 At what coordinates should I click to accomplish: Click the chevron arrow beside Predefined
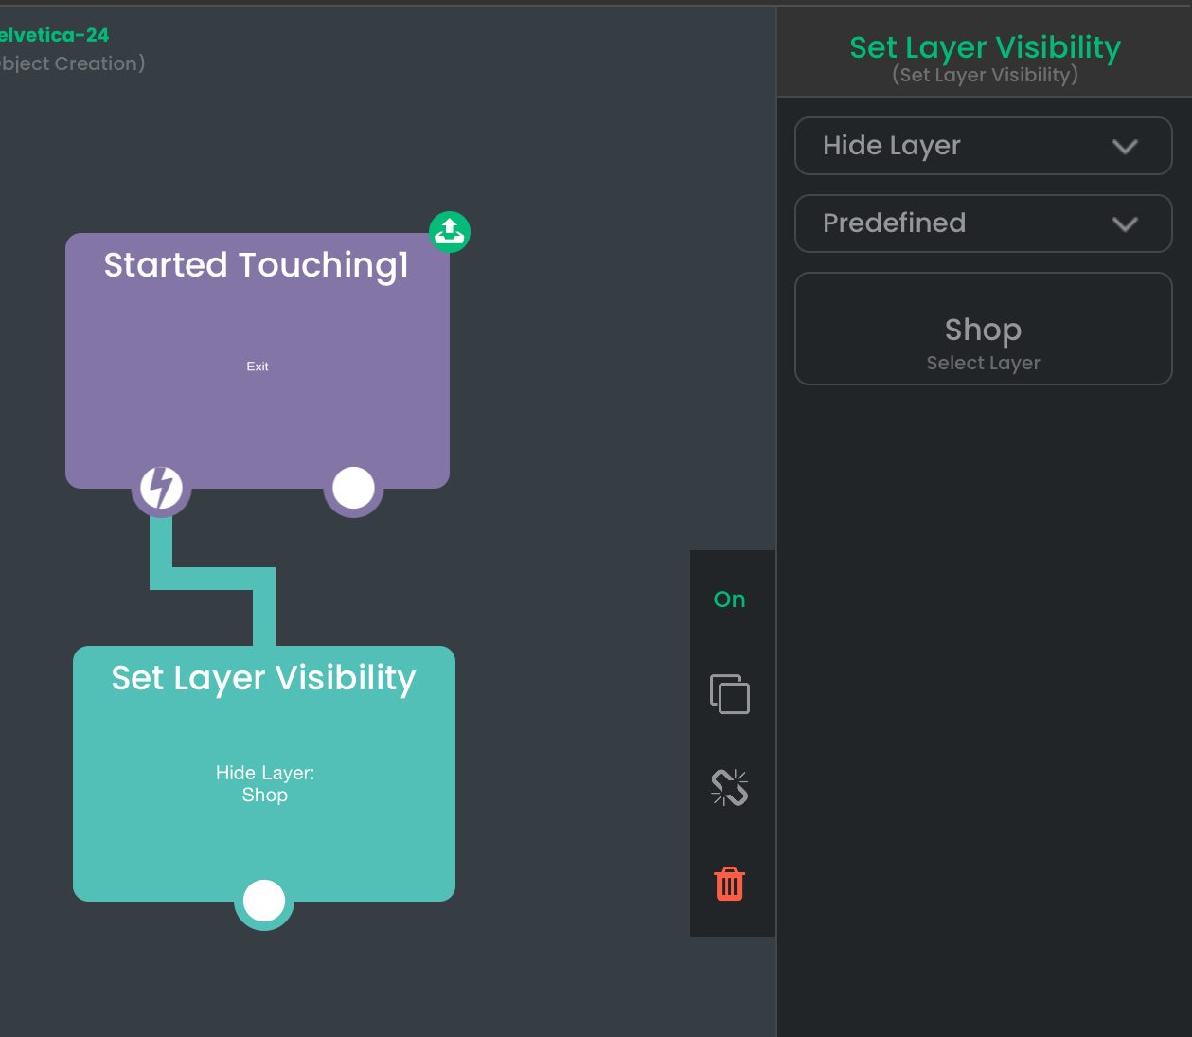click(x=1125, y=224)
